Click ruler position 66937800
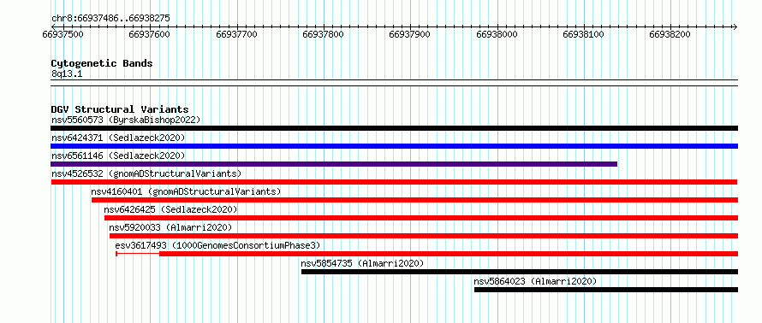This screenshot has height=323, width=762. pyautogui.click(x=323, y=34)
